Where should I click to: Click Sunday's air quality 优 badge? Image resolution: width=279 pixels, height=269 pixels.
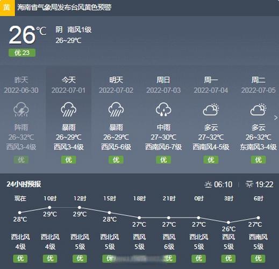(x=163, y=160)
